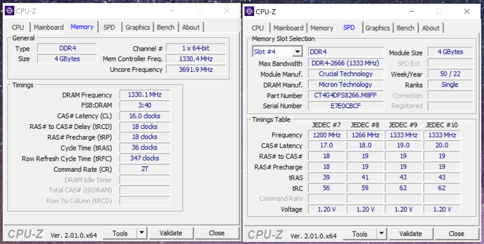This screenshot has height=244, width=484.
Task: Switch to Memory tab in the right window
Action: (x=322, y=28)
